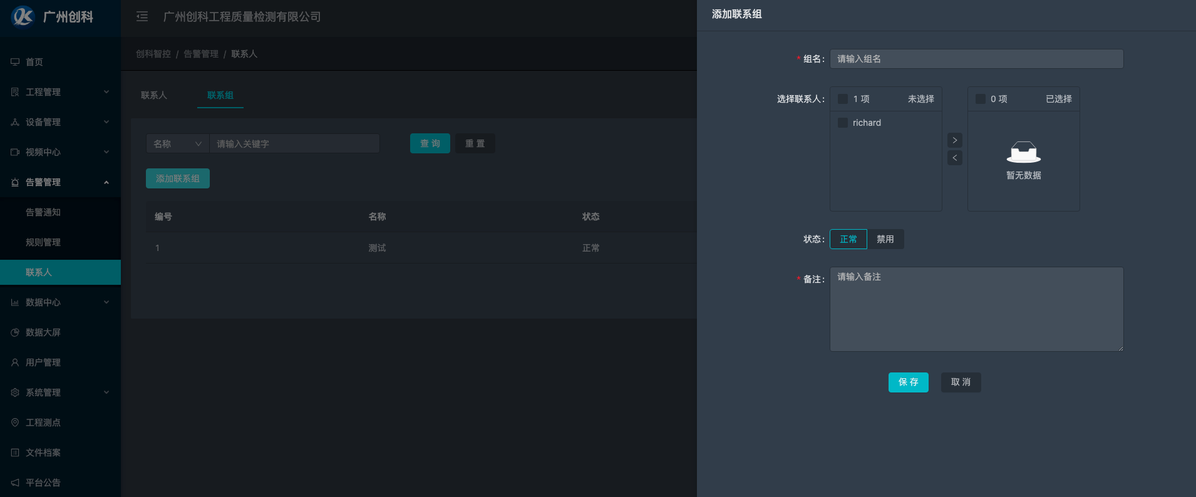Click the 用户管理 person icon

point(15,362)
